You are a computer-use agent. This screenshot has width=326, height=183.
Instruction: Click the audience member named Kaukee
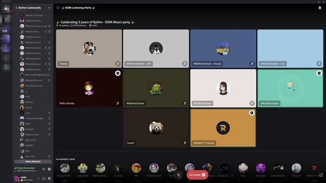(118, 170)
